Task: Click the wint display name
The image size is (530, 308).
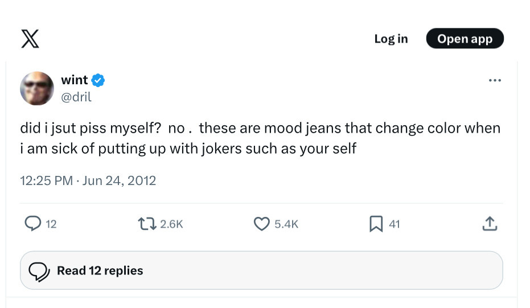Action: (74, 80)
